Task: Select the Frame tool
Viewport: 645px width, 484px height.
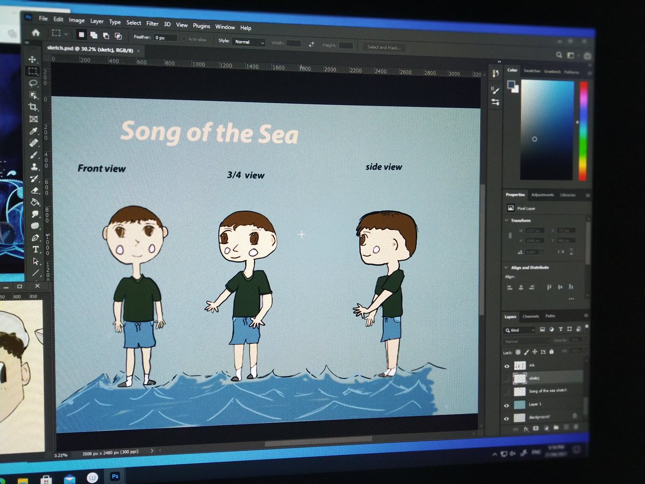Action: pyautogui.click(x=34, y=119)
